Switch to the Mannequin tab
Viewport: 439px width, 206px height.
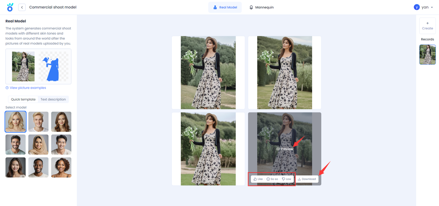261,7
